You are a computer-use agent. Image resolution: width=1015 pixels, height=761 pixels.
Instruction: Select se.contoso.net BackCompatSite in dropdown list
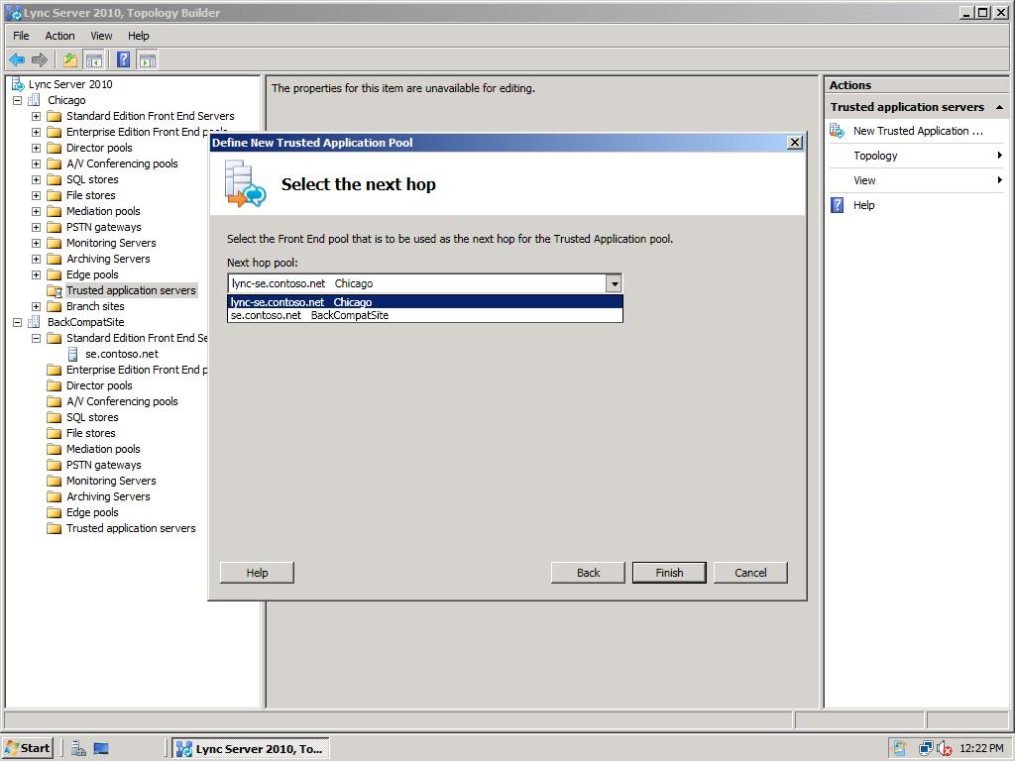pos(425,315)
